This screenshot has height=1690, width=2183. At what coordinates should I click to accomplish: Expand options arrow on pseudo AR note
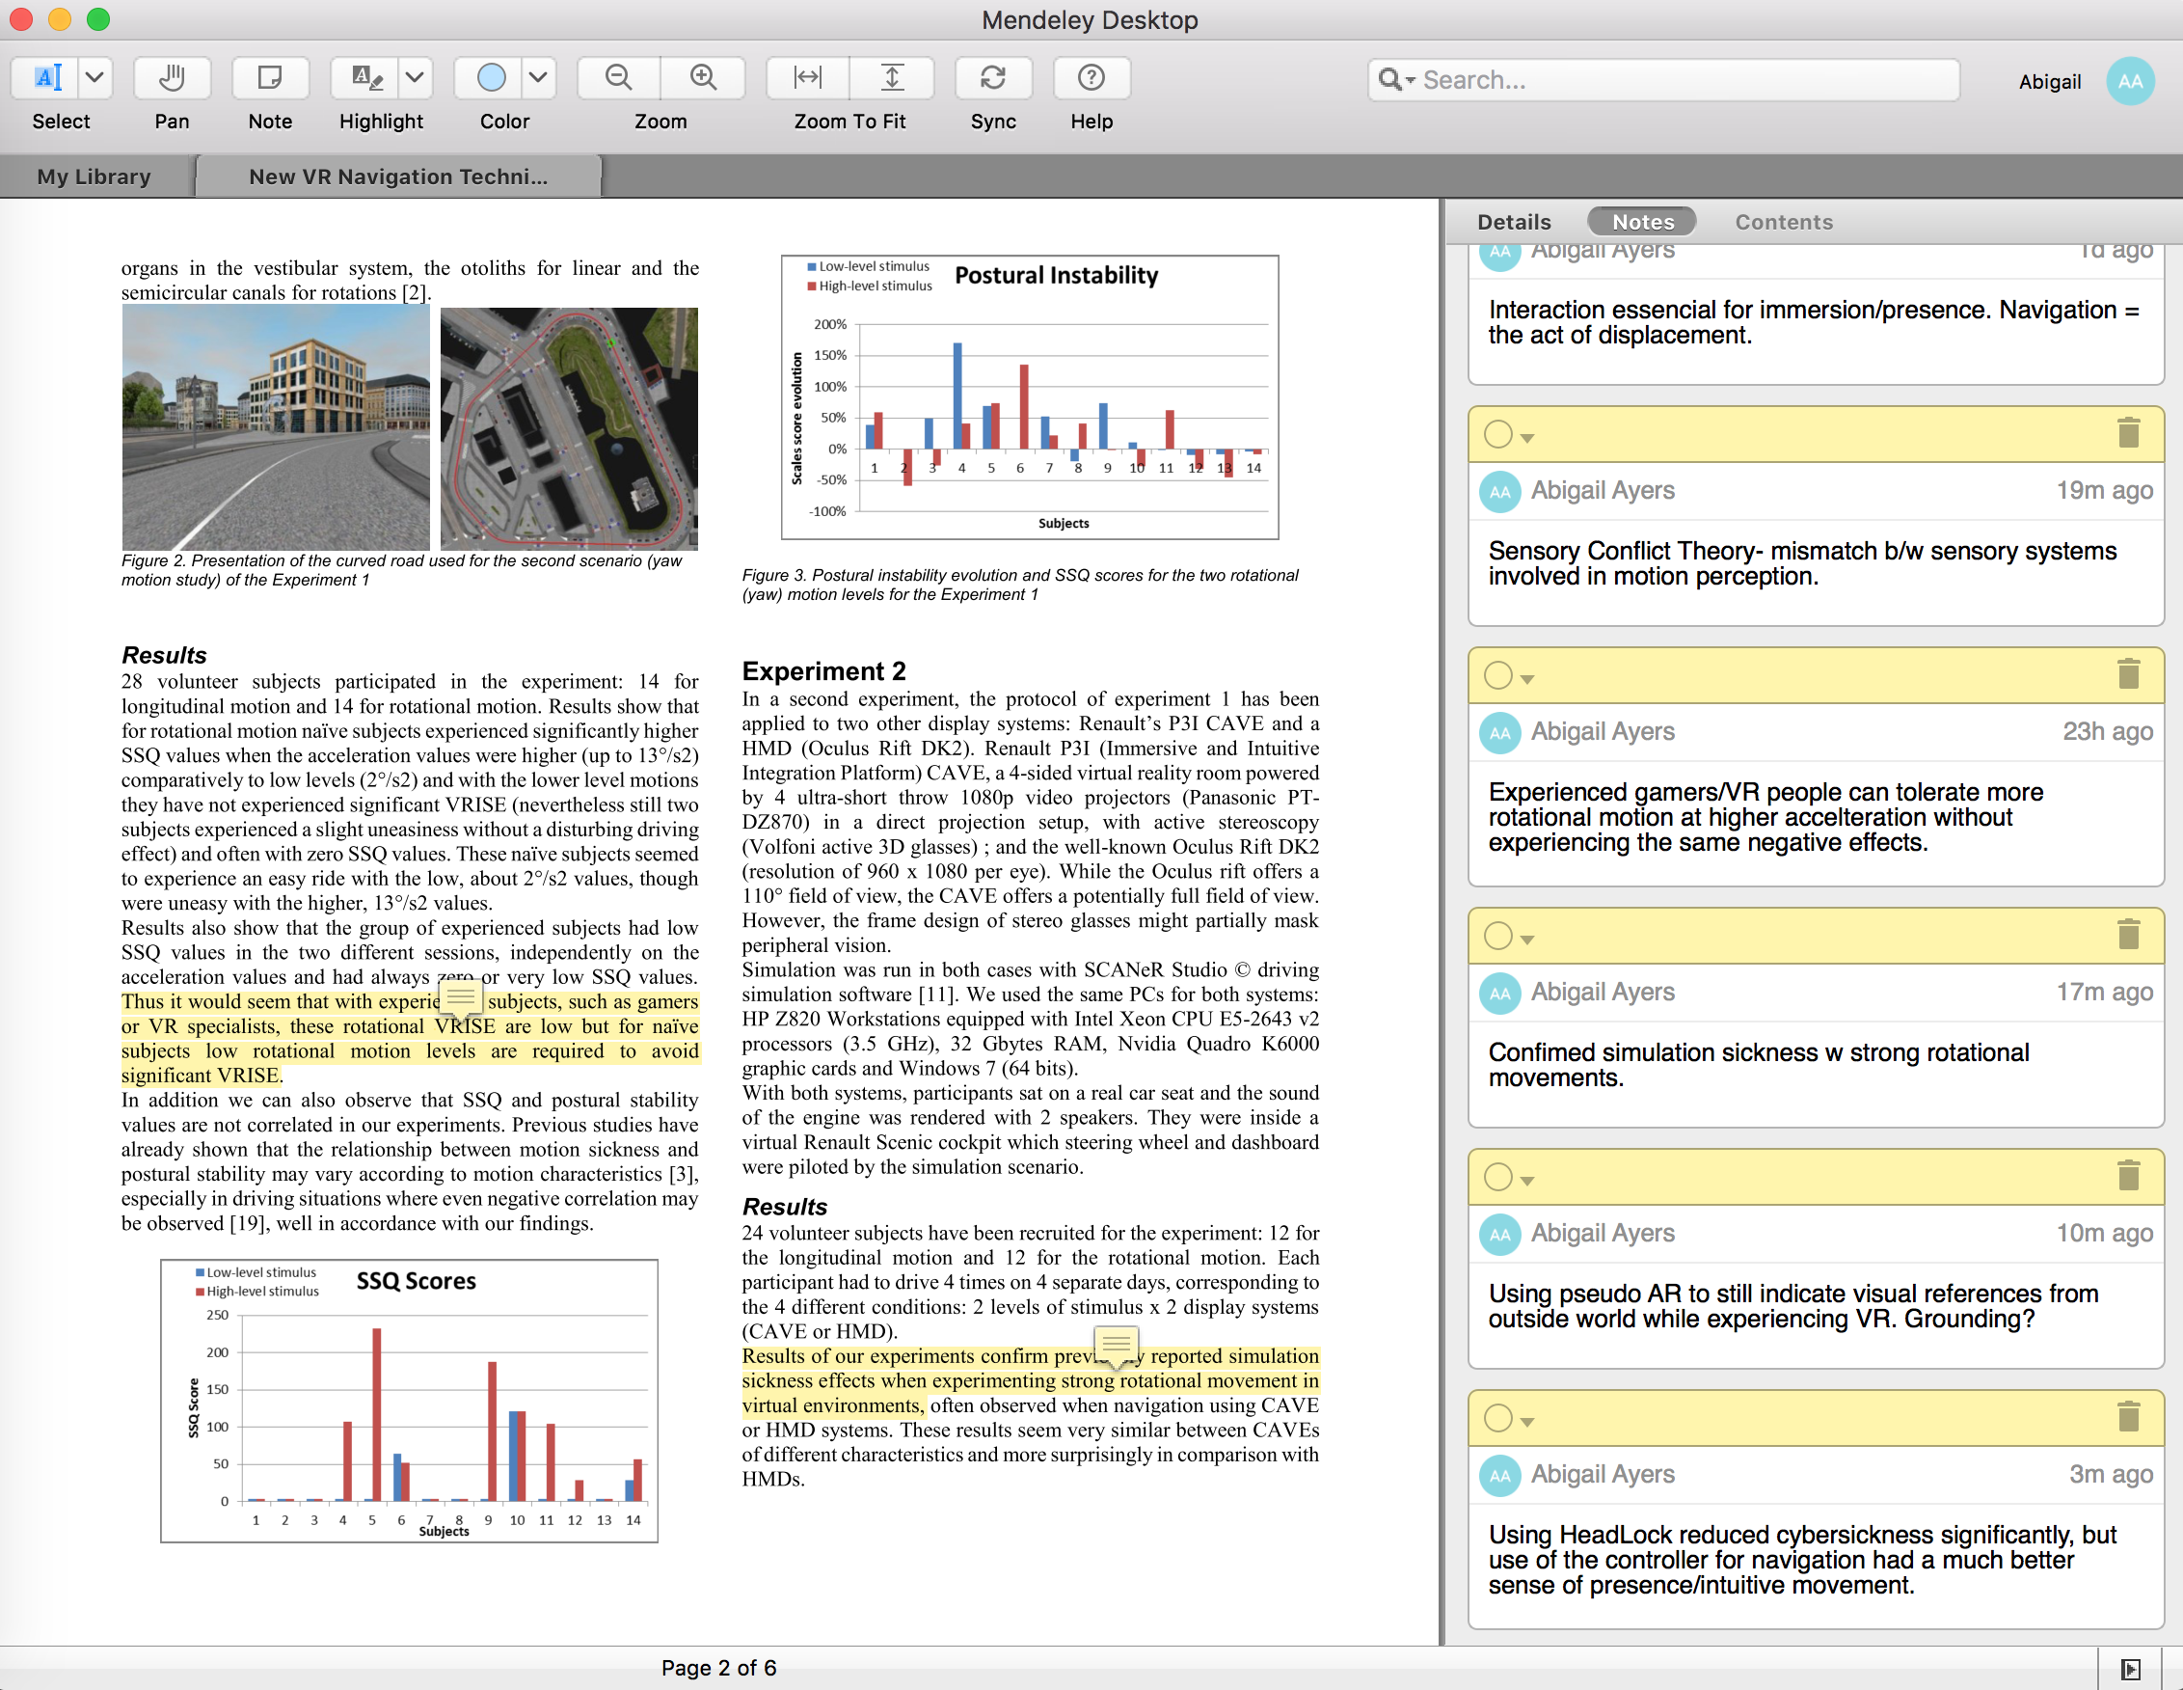[x=1527, y=1180]
